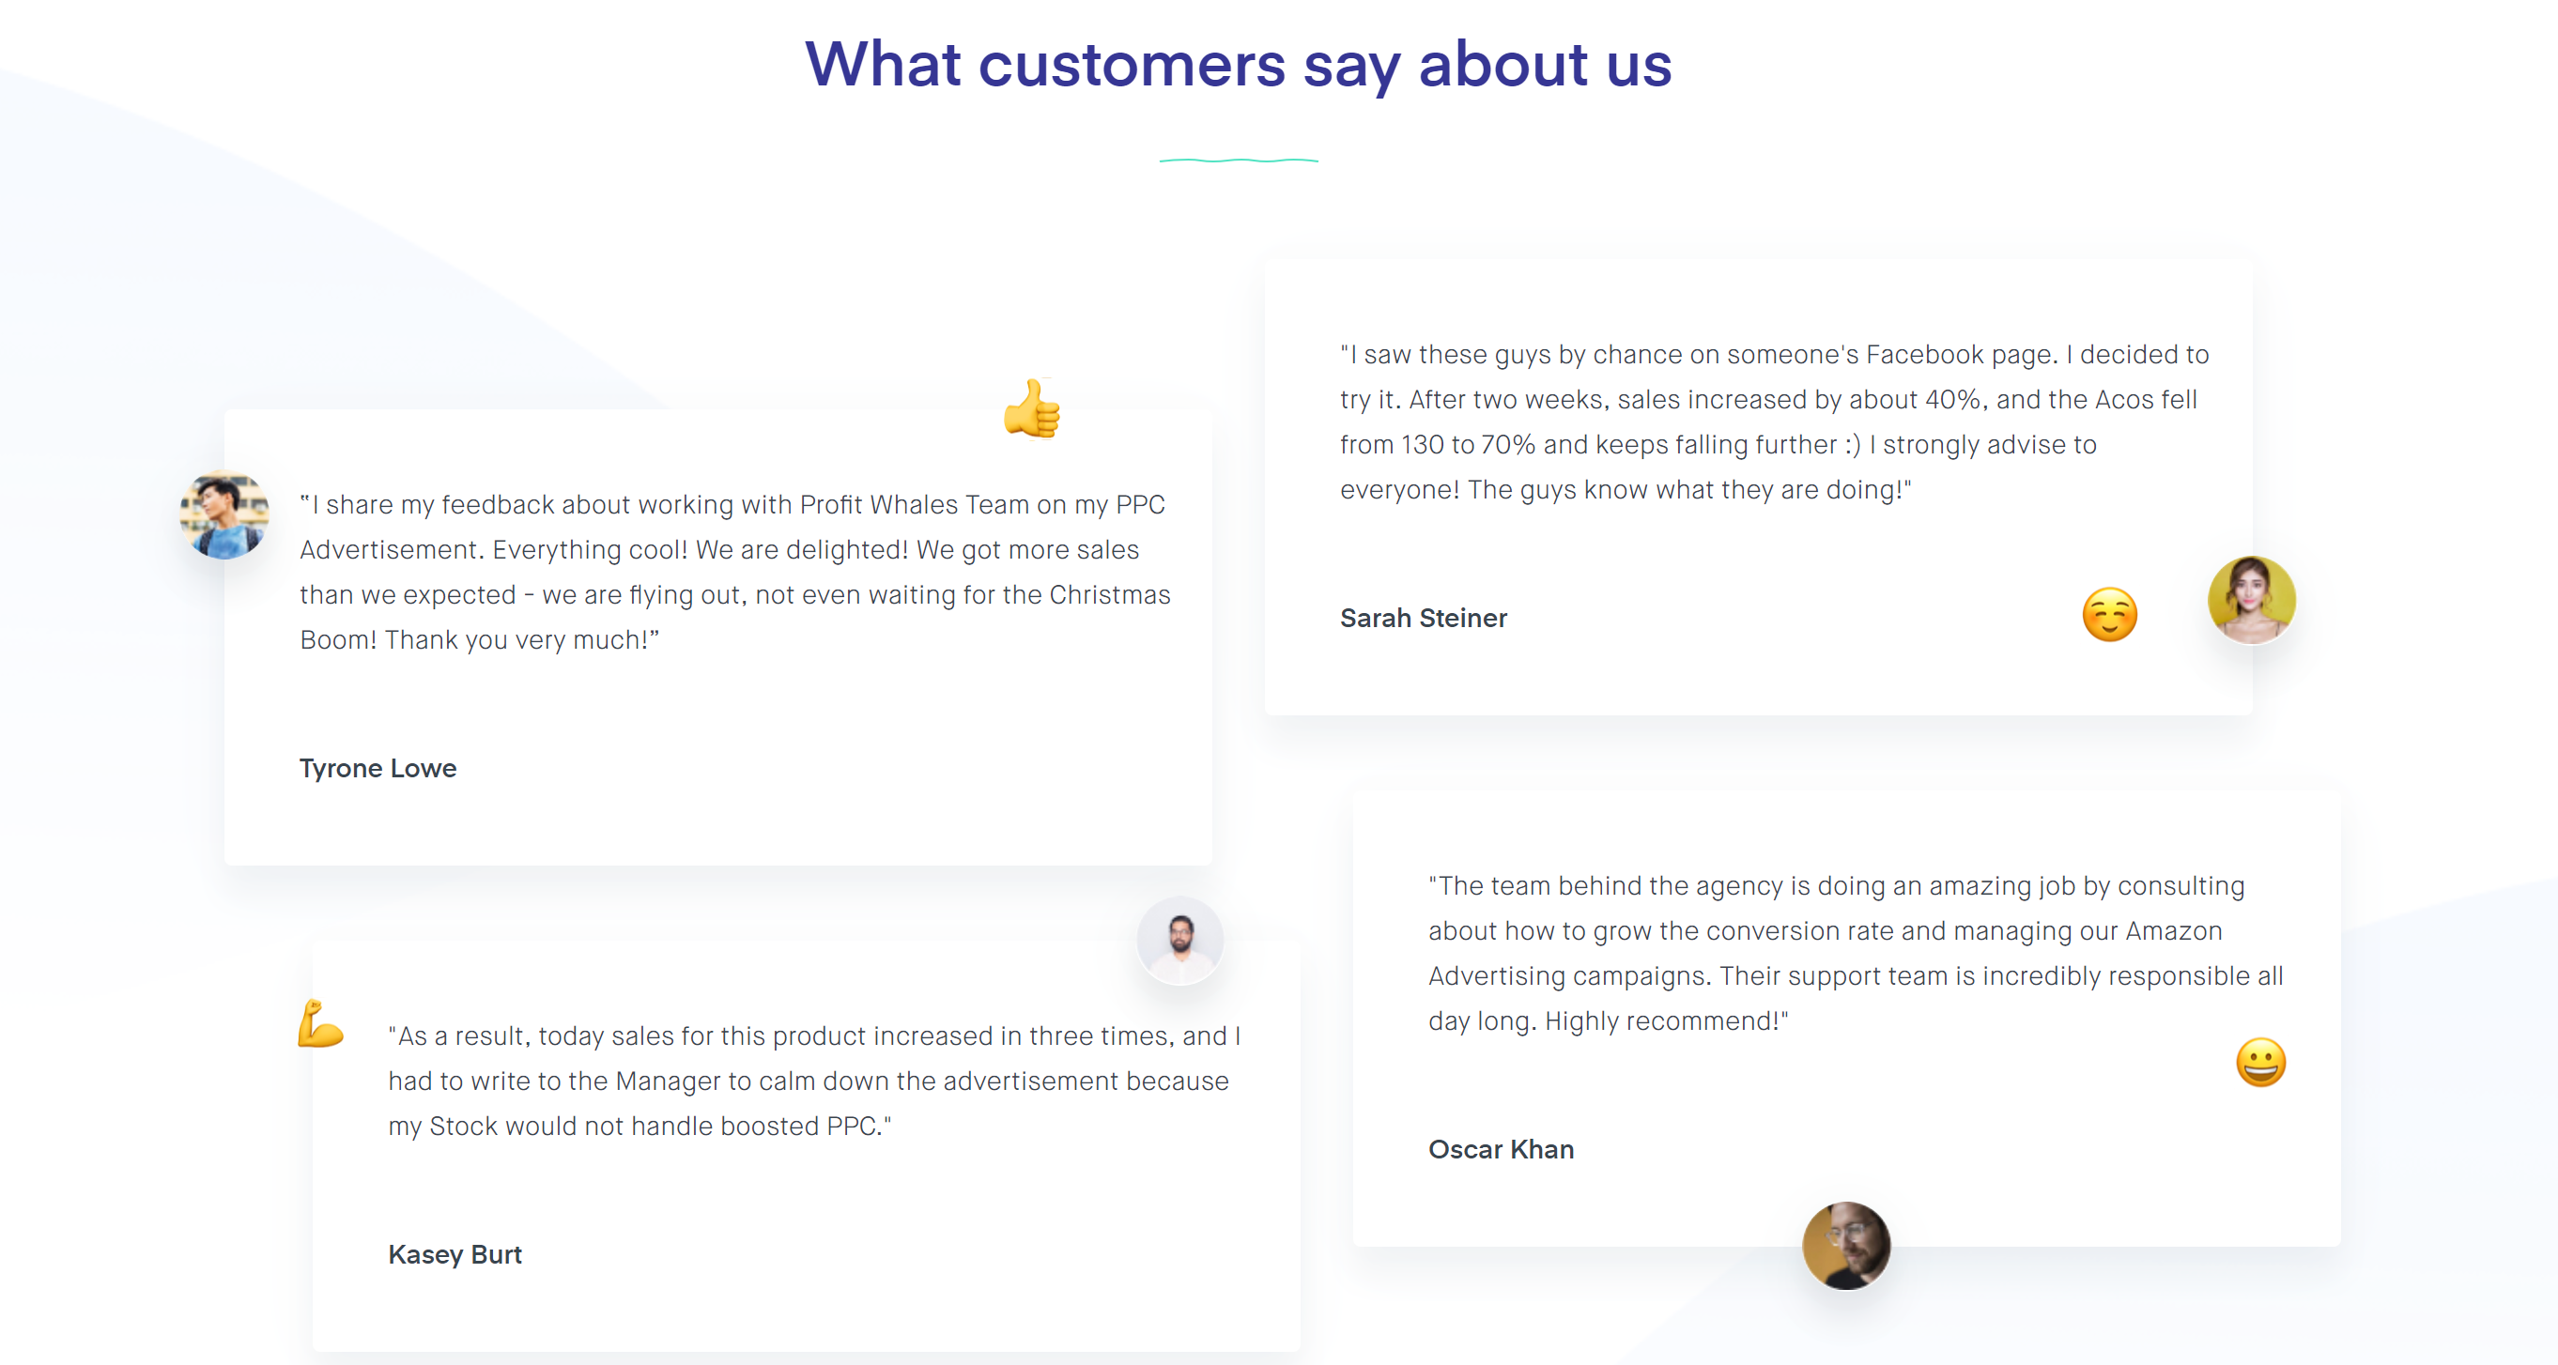This screenshot has width=2558, height=1365.
Task: Click the Kasey Burt name text
Action: tap(455, 1255)
